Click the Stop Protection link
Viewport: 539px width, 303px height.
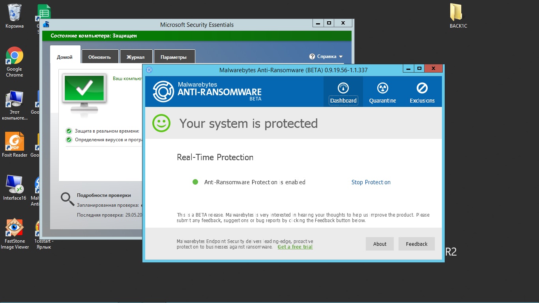(x=371, y=182)
